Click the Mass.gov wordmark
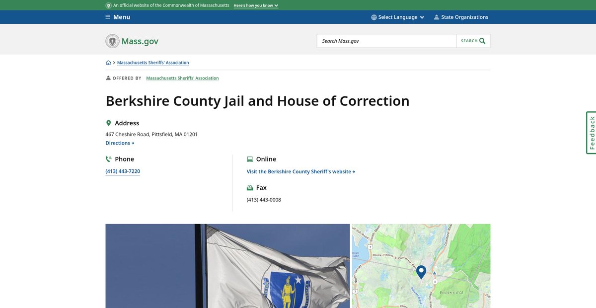Image resolution: width=596 pixels, height=308 pixels. [x=140, y=41]
